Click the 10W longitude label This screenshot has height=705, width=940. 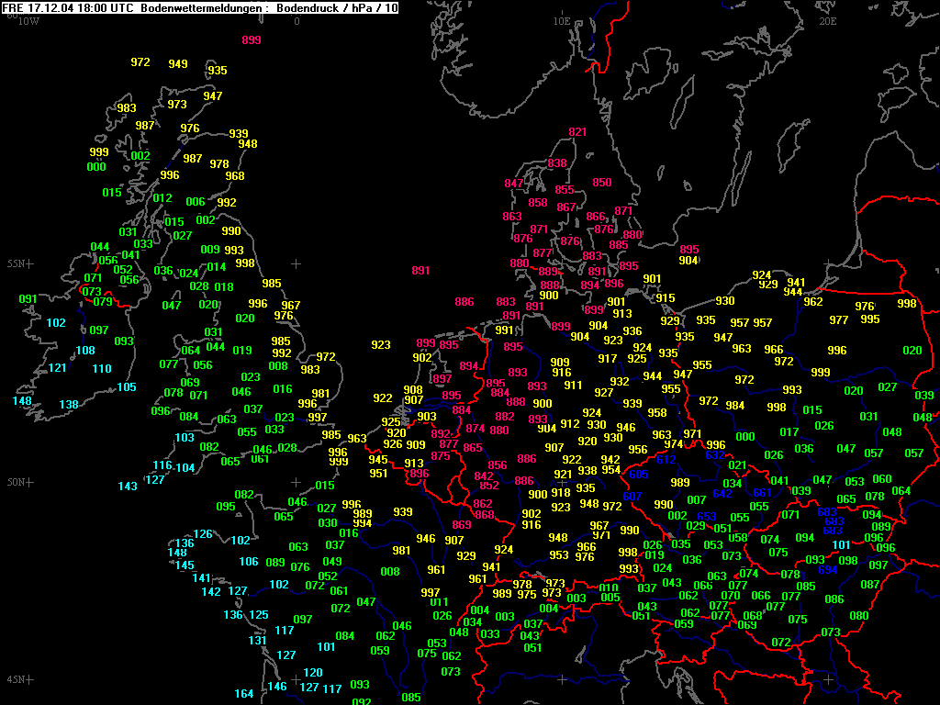28,21
